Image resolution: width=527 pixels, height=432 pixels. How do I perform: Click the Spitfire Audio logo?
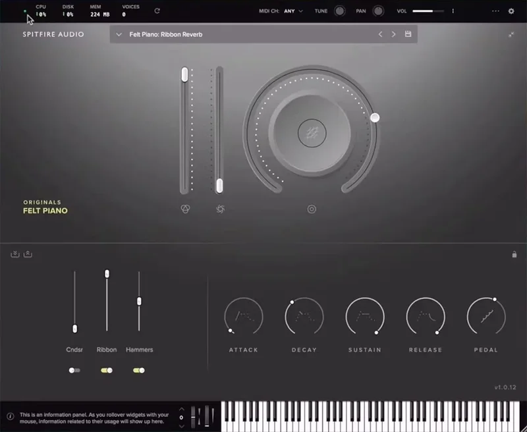[53, 34]
